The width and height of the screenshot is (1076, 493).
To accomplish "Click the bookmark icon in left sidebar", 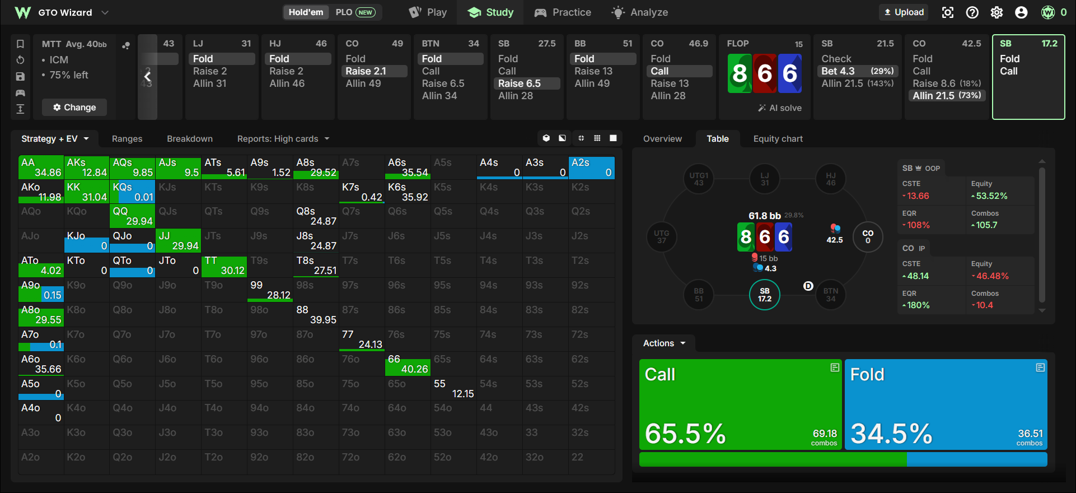I will (x=20, y=44).
